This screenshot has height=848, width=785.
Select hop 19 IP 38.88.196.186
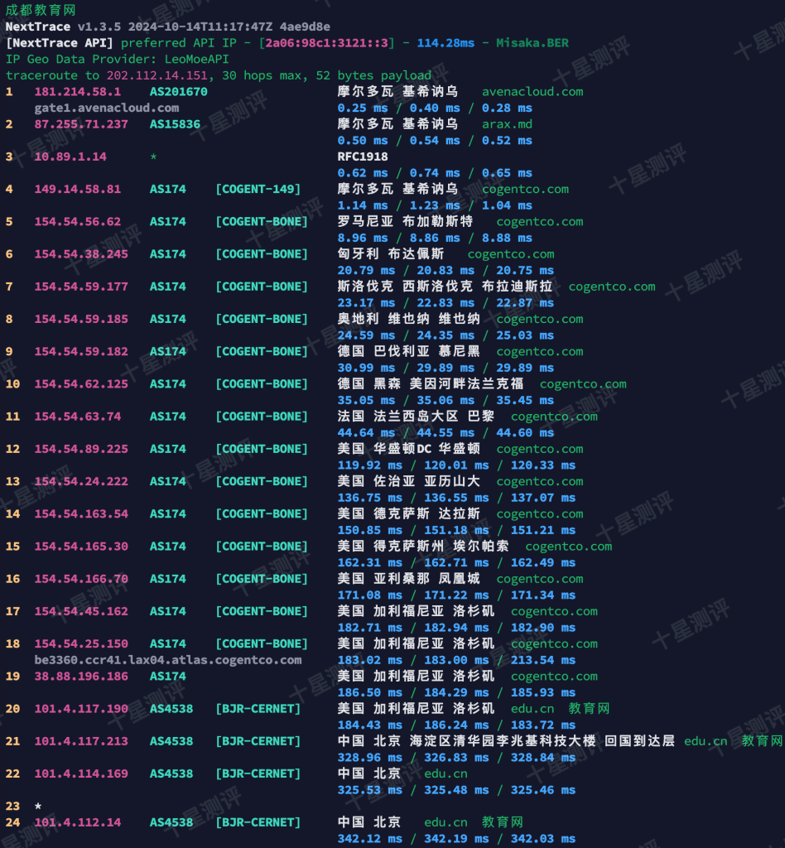pos(81,676)
